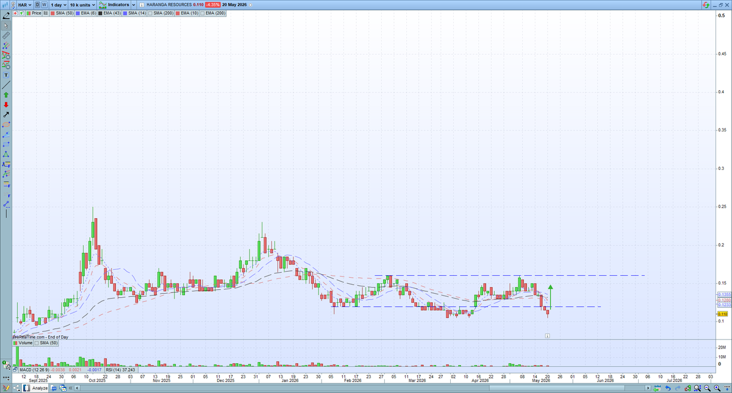Click the Volume indicator label
Screen dimensions: 732x393
25,343
